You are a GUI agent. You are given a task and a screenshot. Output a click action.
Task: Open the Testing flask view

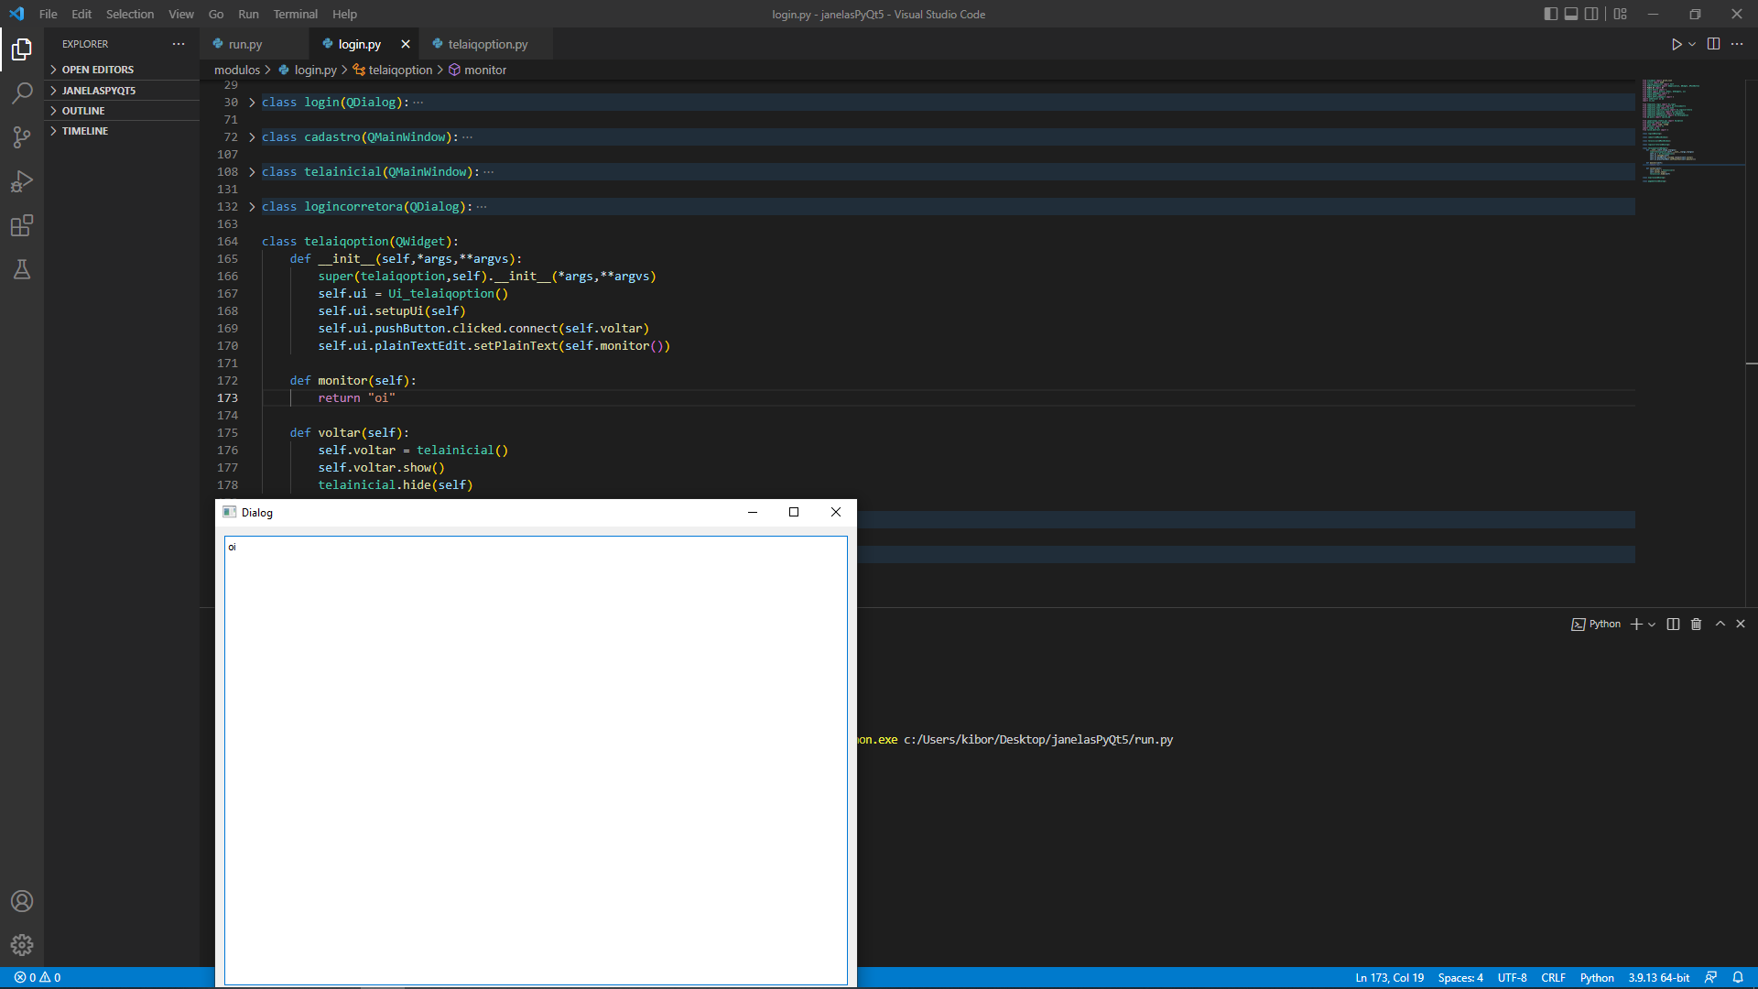point(22,269)
